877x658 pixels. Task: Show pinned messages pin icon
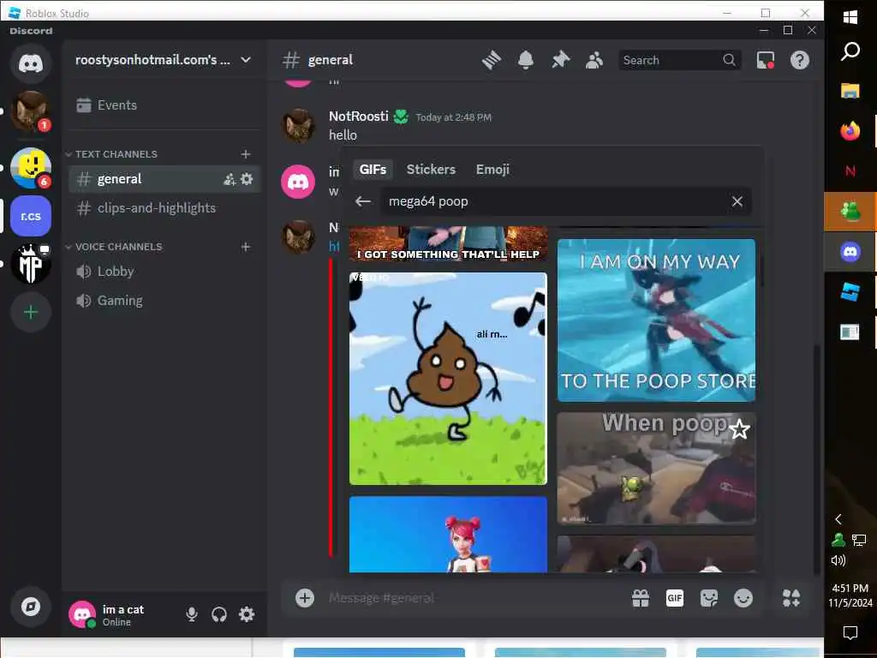[560, 60]
